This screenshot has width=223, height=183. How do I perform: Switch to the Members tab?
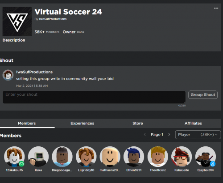click(x=27, y=123)
